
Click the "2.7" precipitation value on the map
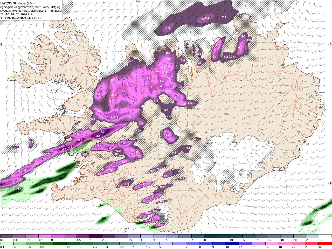pos(80,140)
